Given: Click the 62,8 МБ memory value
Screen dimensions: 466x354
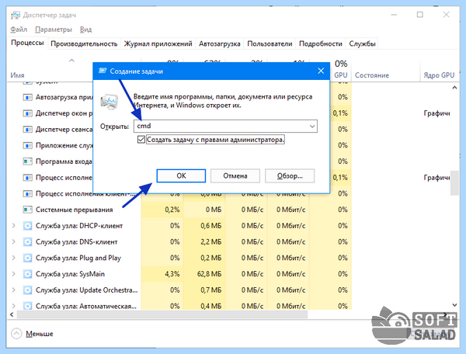Looking at the screenshot, I should [209, 274].
